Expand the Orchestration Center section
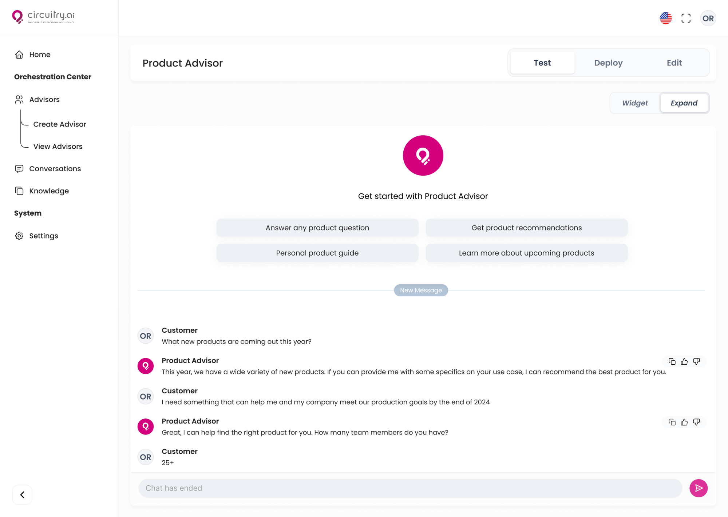Viewport: 728px width, 517px height. [x=53, y=77]
